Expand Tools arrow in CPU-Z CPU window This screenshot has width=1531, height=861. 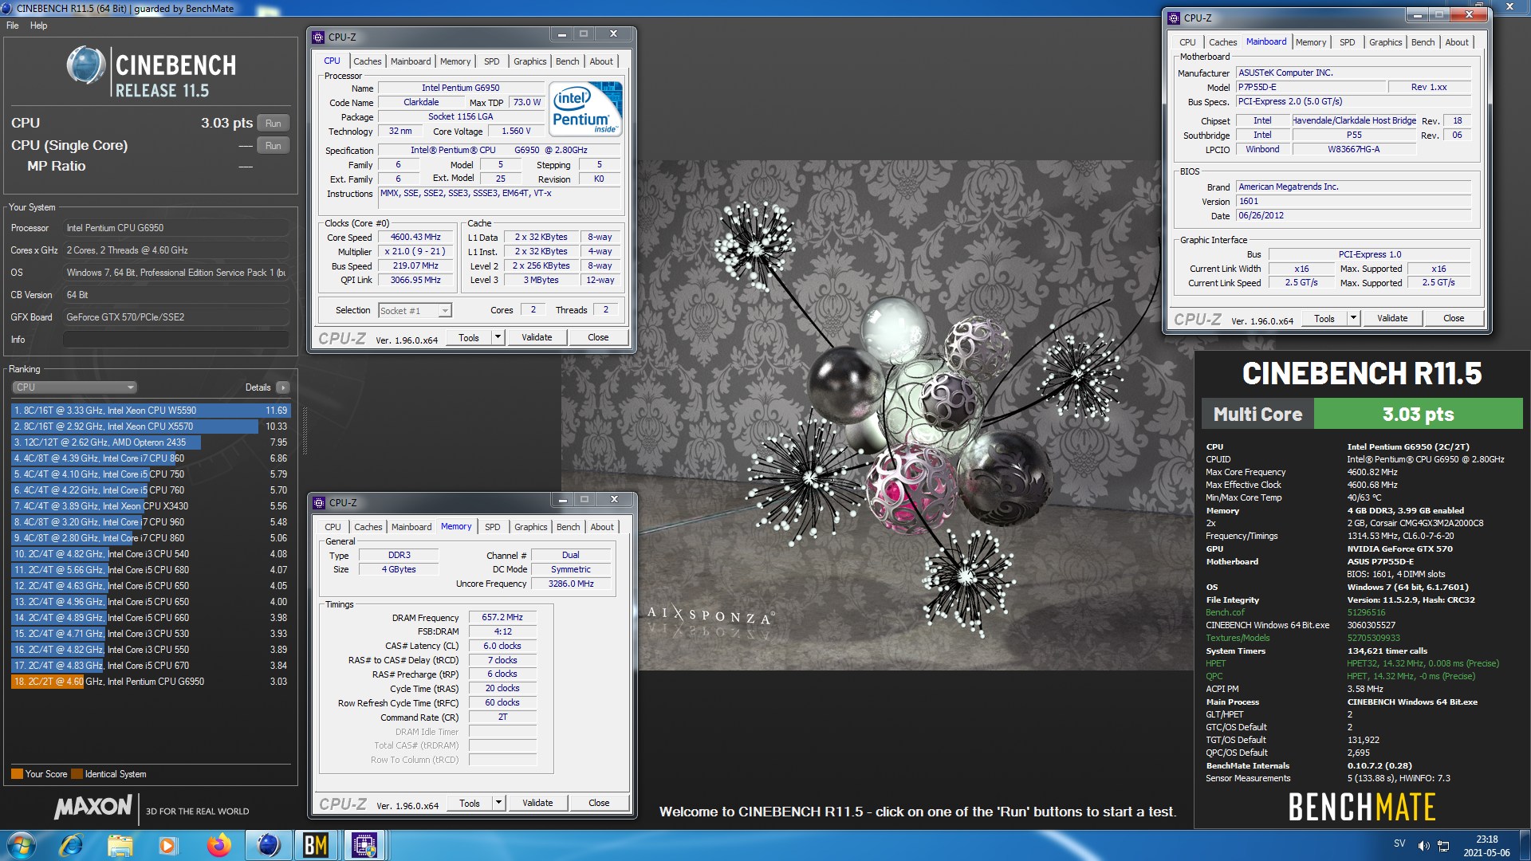pos(498,337)
